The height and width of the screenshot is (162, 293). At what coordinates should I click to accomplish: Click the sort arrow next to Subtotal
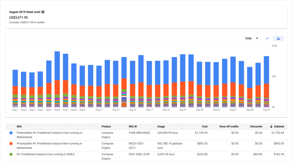[271, 126]
